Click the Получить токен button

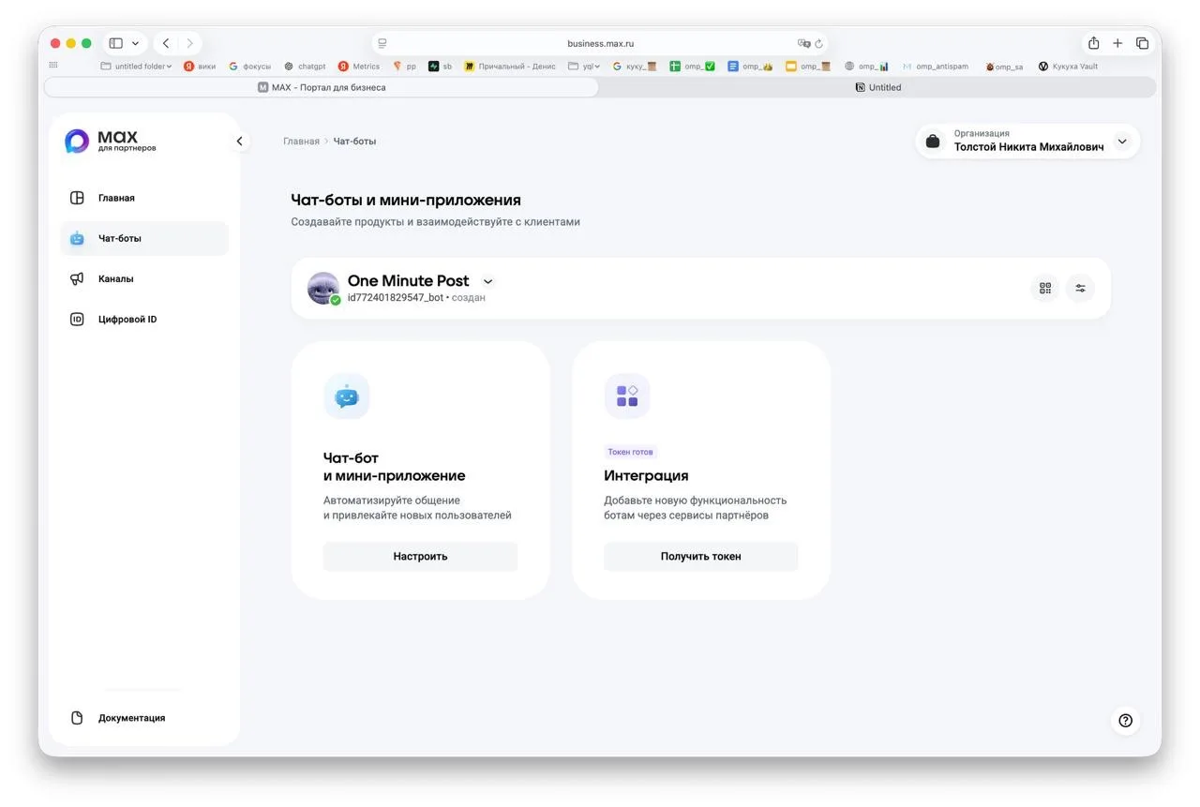click(x=700, y=557)
